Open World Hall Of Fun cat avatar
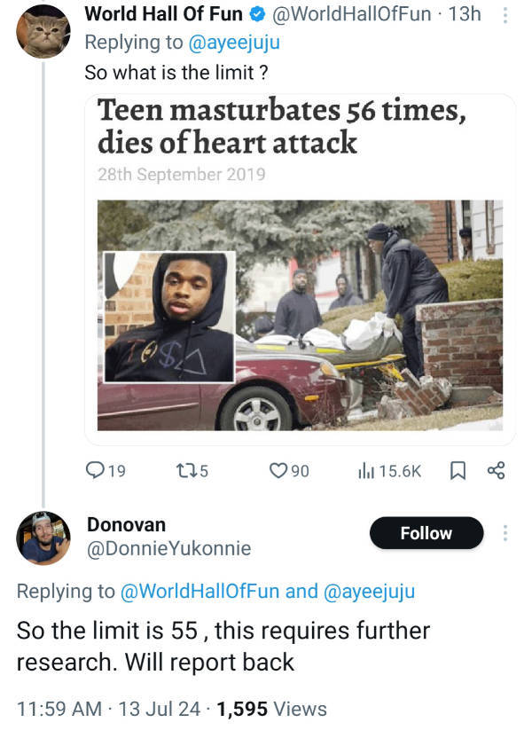 point(43,32)
